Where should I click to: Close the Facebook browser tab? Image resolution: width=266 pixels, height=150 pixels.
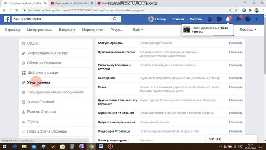[x=45, y=3]
